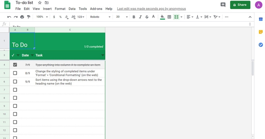265x139 pixels.
Task: Select the paint format tool
Action: [x=28, y=17]
